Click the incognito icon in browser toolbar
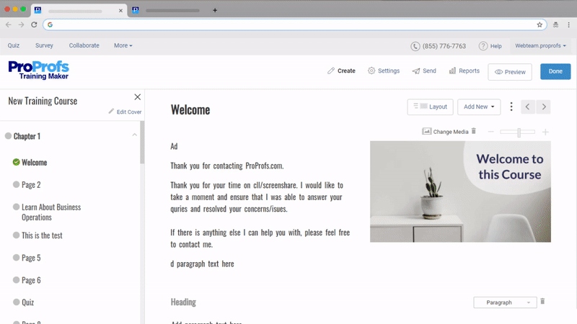 pos(555,24)
